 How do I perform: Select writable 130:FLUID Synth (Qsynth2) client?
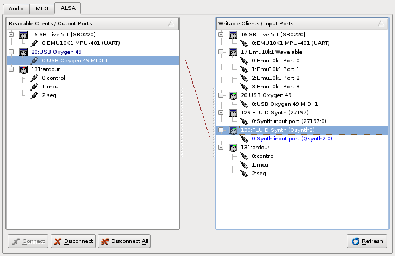tap(277, 130)
